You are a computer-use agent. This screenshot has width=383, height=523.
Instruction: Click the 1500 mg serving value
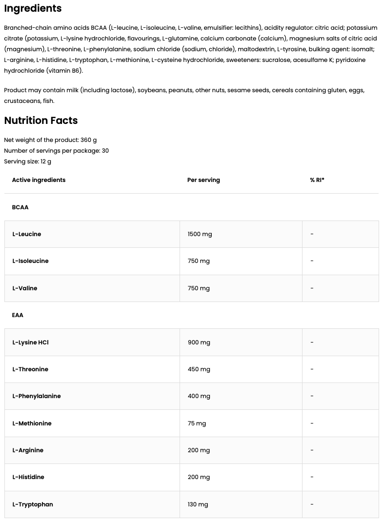(200, 234)
